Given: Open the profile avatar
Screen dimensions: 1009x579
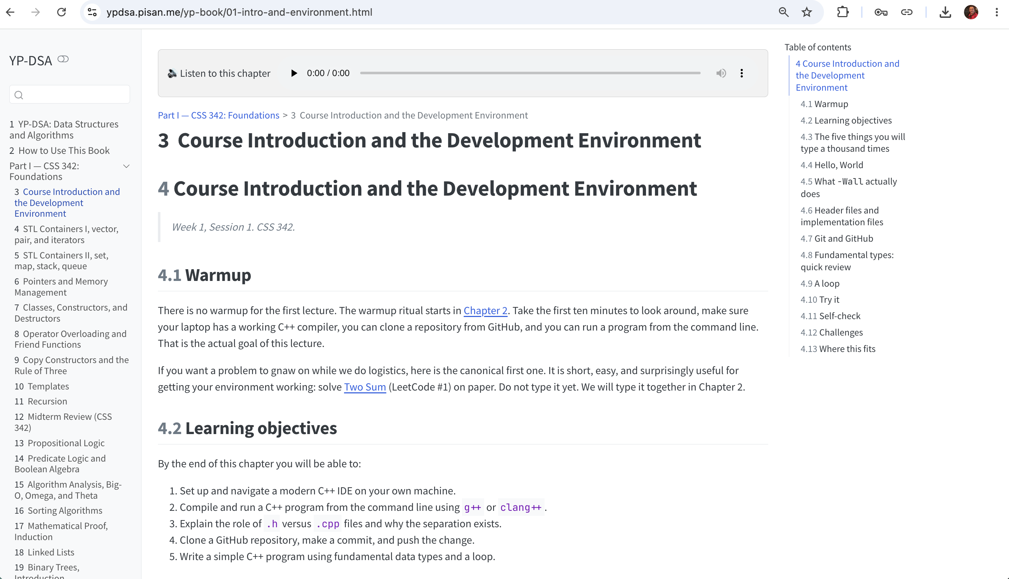Looking at the screenshot, I should 971,12.
